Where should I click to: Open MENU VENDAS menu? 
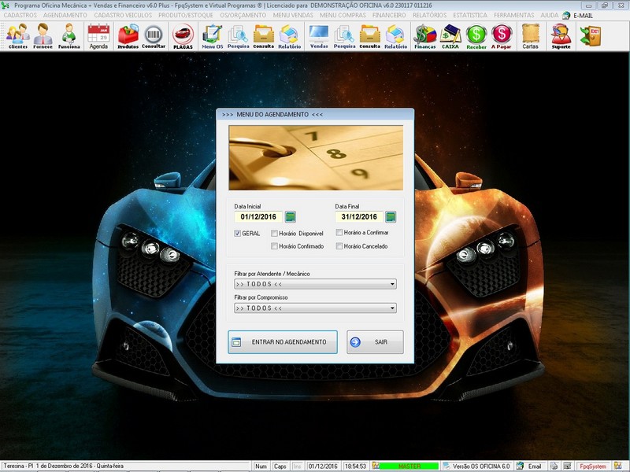293,15
